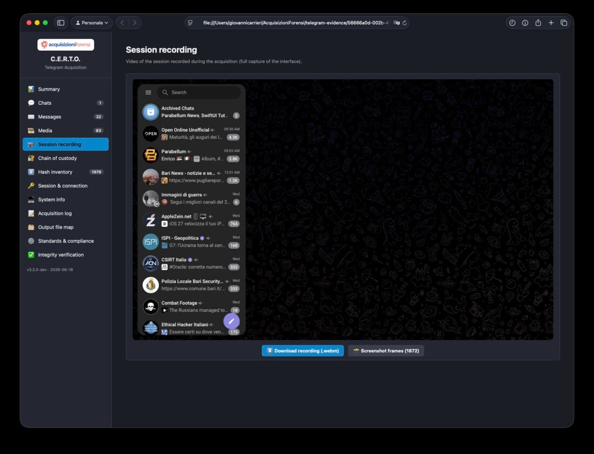594x454 pixels.
Task: Open the Hash inventory page
Action: coord(65,172)
